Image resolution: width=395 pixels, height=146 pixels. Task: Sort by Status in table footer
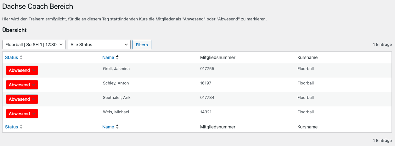point(11,127)
